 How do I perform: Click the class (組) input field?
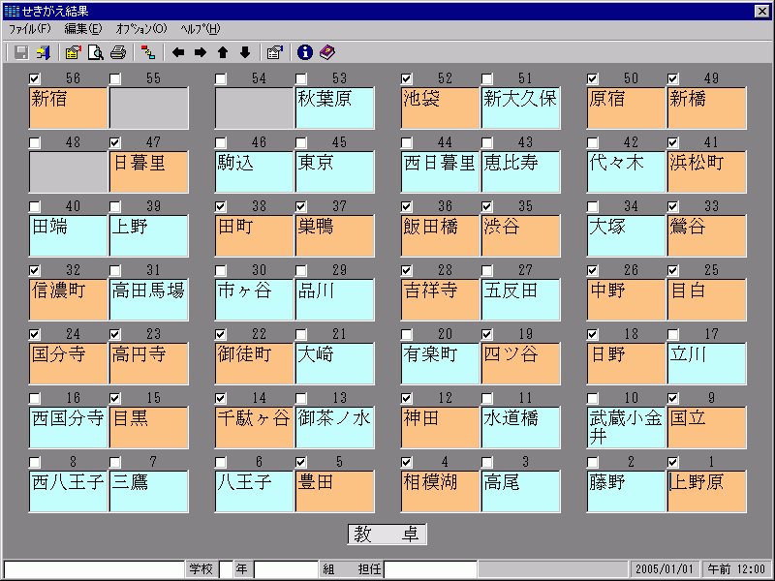point(286,569)
